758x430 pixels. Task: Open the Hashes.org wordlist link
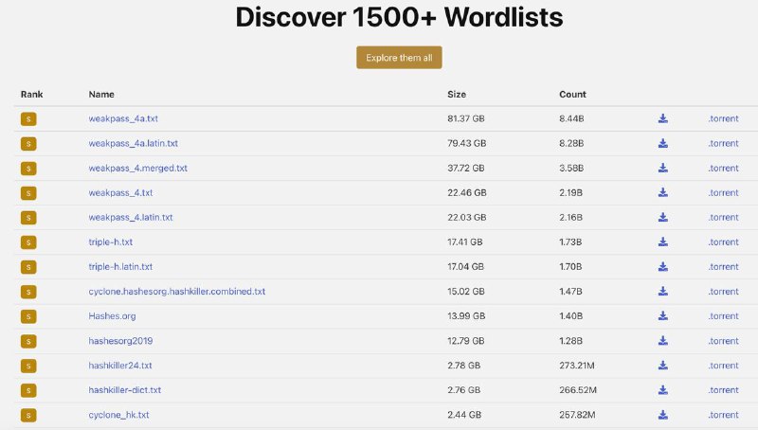[112, 316]
